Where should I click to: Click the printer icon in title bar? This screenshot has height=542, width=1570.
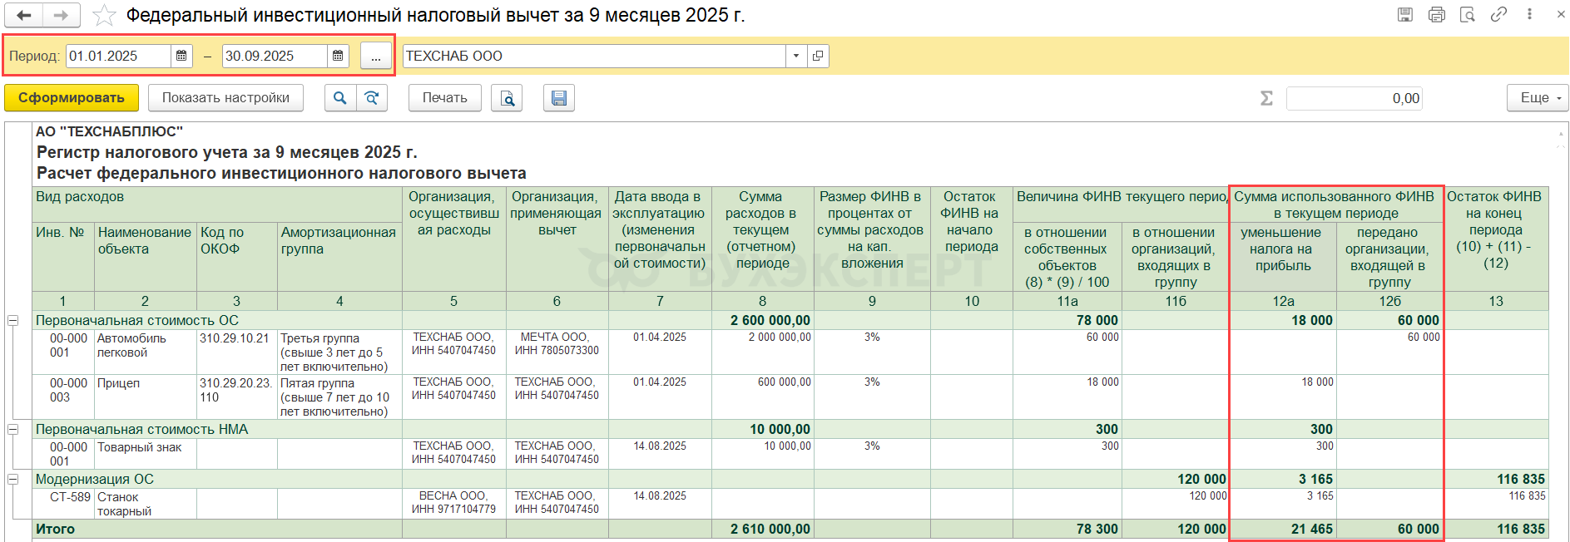1437,14
